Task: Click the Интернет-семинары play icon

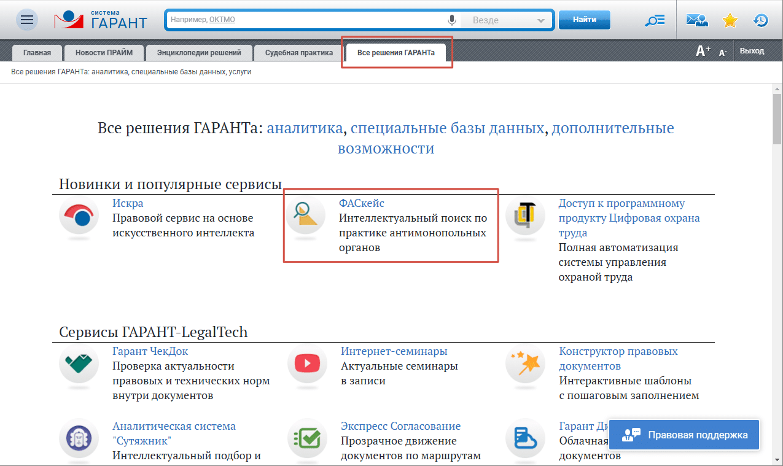Action: click(x=306, y=365)
